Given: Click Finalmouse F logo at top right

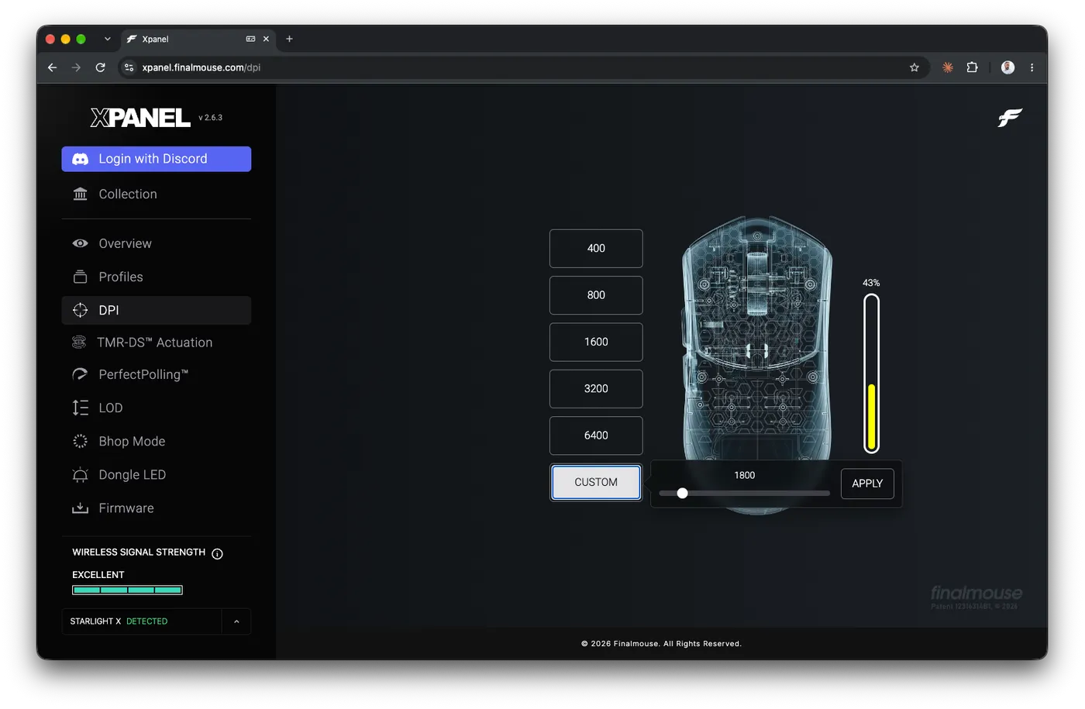Looking at the screenshot, I should (1010, 118).
